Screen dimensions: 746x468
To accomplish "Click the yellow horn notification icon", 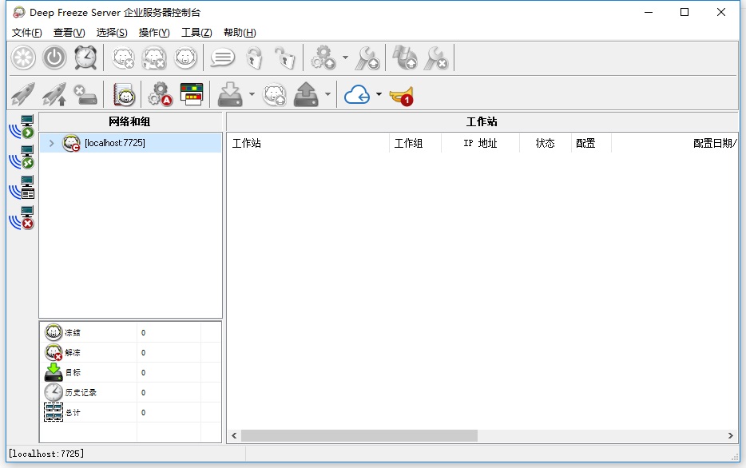I will coord(401,96).
